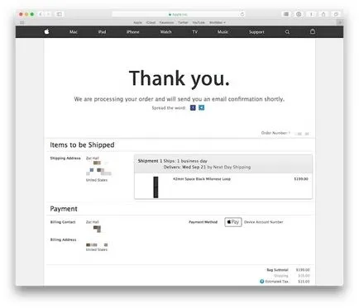Go back with Safari's back arrow

click(x=41, y=14)
